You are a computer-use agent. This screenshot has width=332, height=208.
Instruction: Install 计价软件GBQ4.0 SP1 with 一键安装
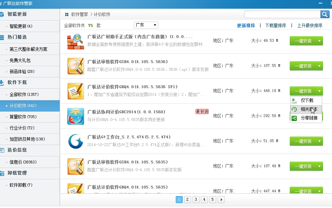pos(303,91)
